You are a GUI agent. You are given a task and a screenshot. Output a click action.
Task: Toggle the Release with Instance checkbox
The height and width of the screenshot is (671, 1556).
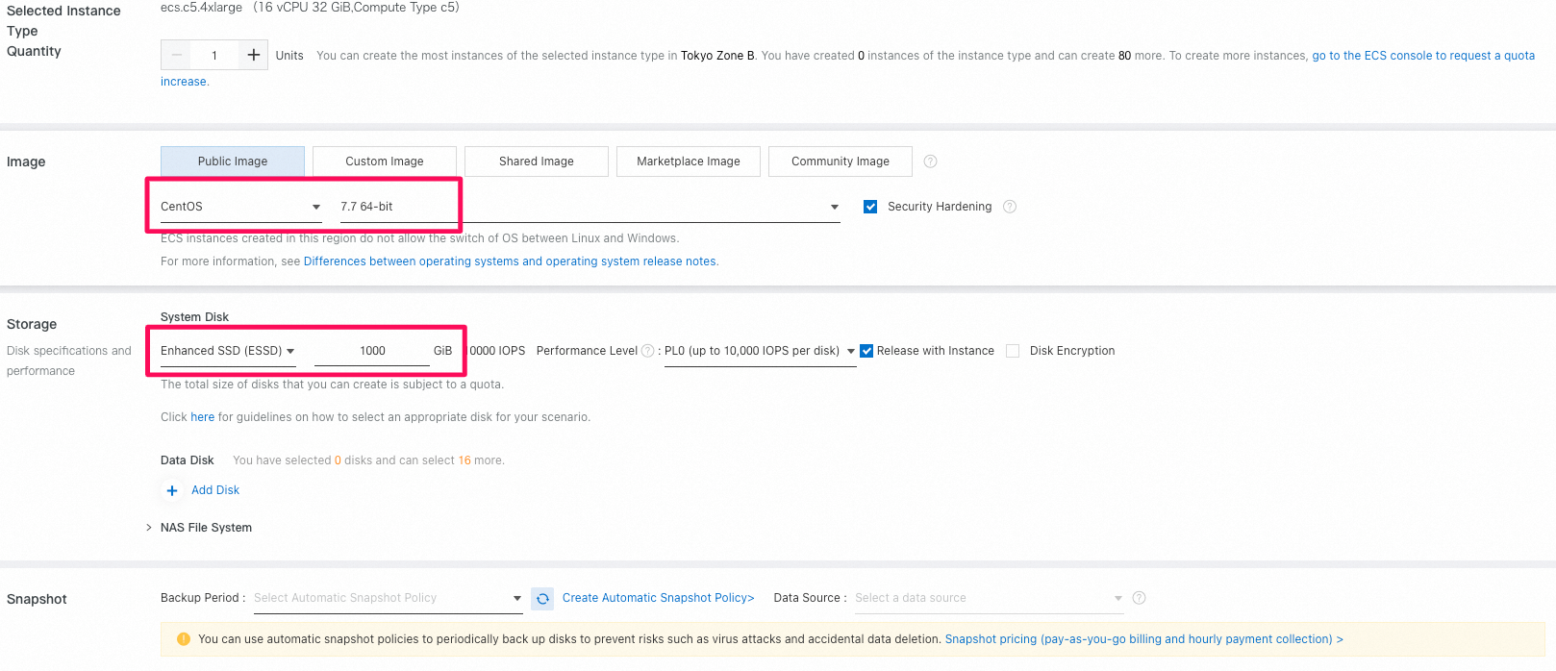[x=866, y=351]
